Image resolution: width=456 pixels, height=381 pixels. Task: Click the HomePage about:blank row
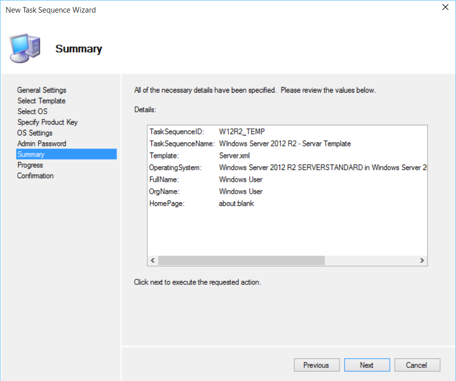pos(236,203)
